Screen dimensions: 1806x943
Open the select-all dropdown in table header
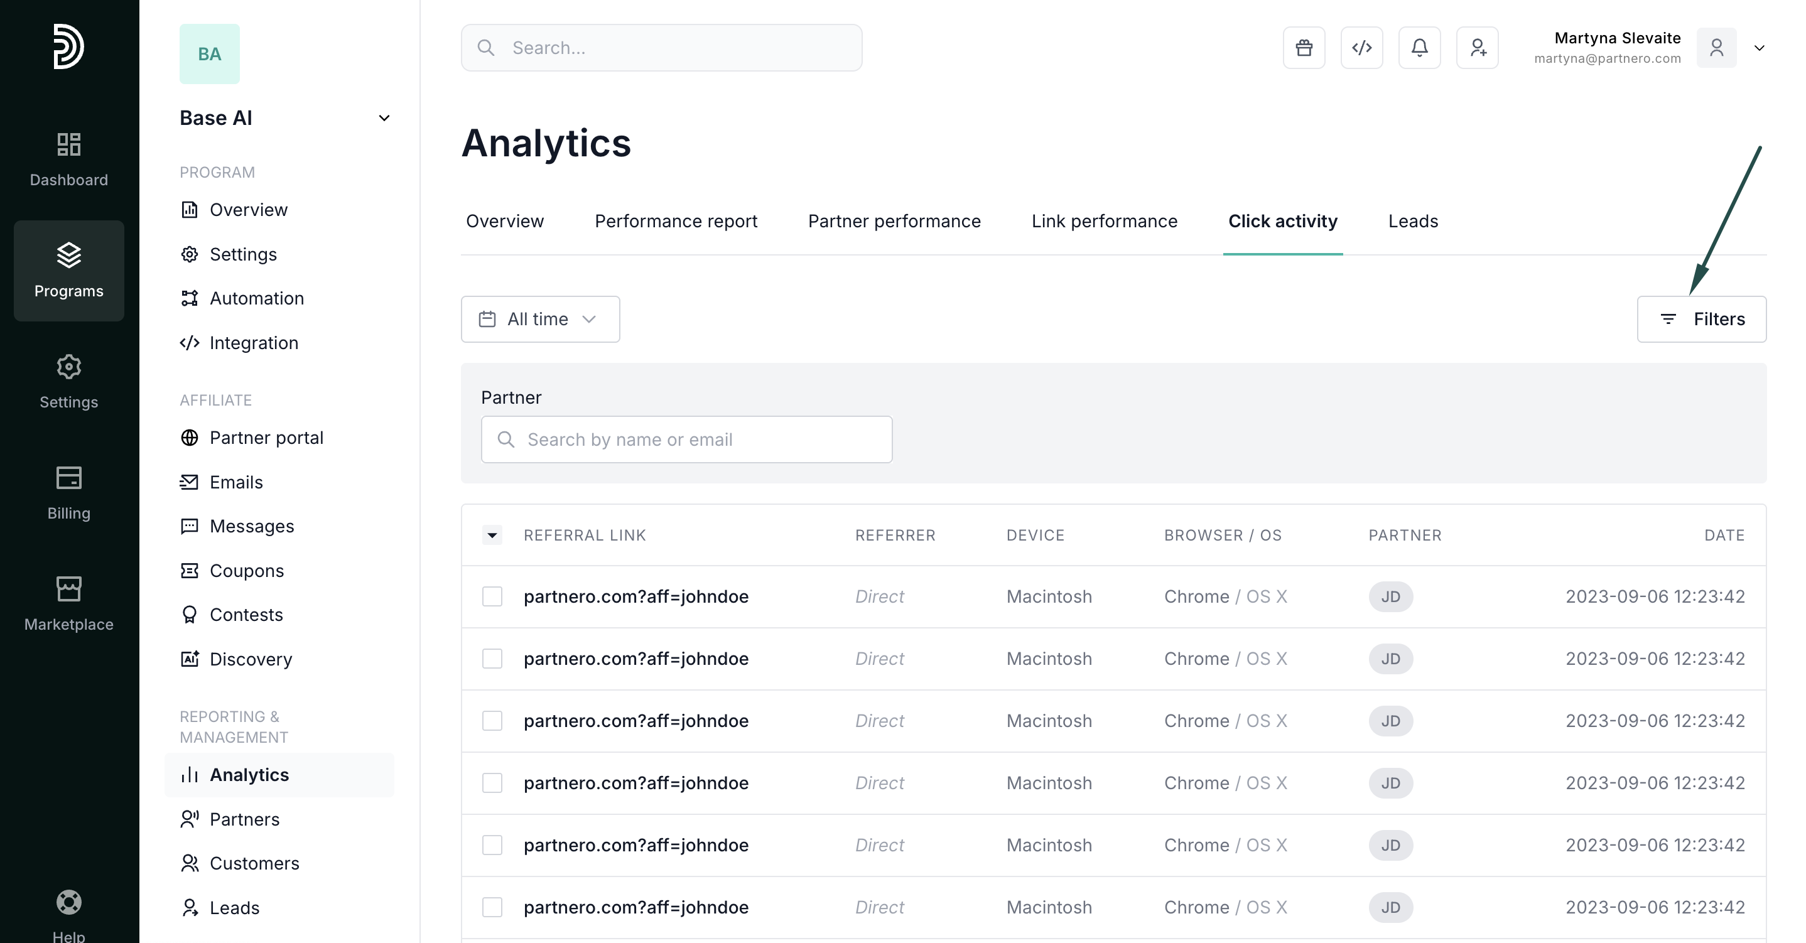492,536
